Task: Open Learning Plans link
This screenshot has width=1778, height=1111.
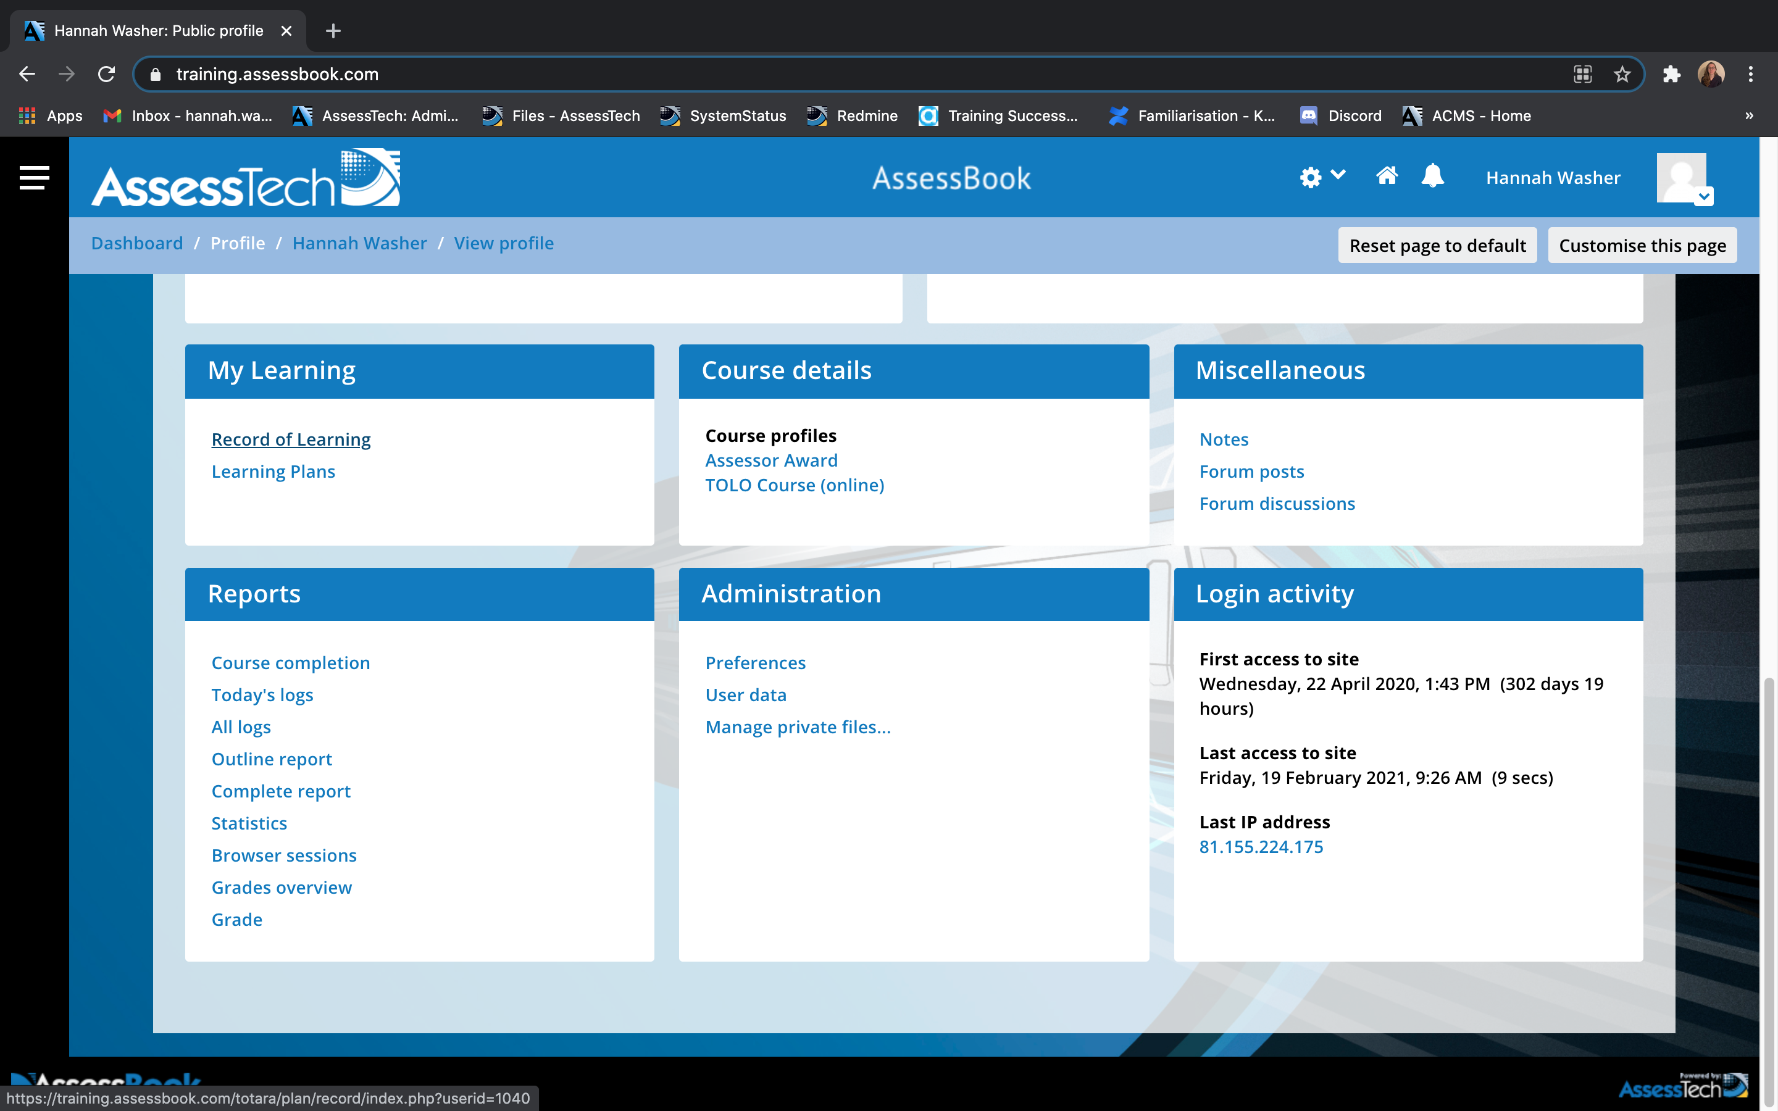Action: 273,472
